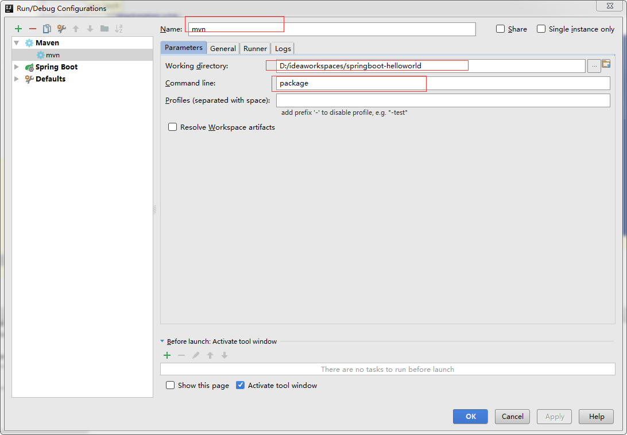This screenshot has width=627, height=435.
Task: Remove before-launch task minus icon
Action: pos(181,355)
